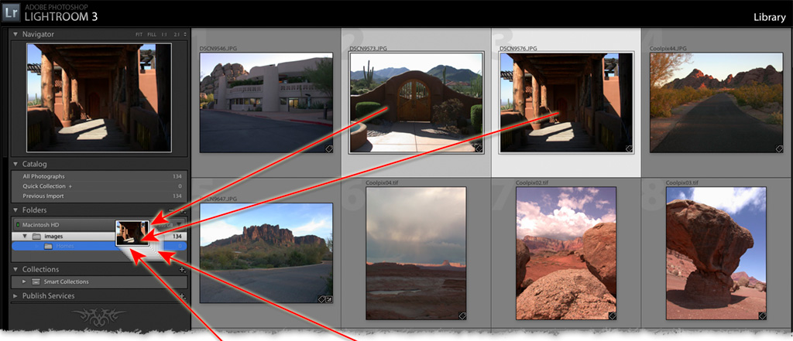Screen dimensions: 793x341
Task: Expand the Publish Services panel
Action: (x=15, y=296)
